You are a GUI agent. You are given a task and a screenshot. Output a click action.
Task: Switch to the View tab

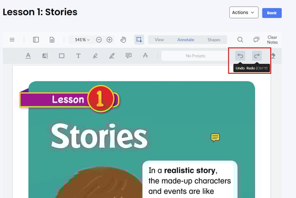(159, 40)
